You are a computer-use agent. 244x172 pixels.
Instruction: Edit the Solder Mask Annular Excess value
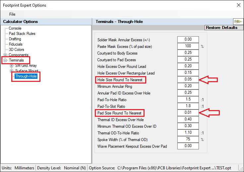click(x=188, y=40)
